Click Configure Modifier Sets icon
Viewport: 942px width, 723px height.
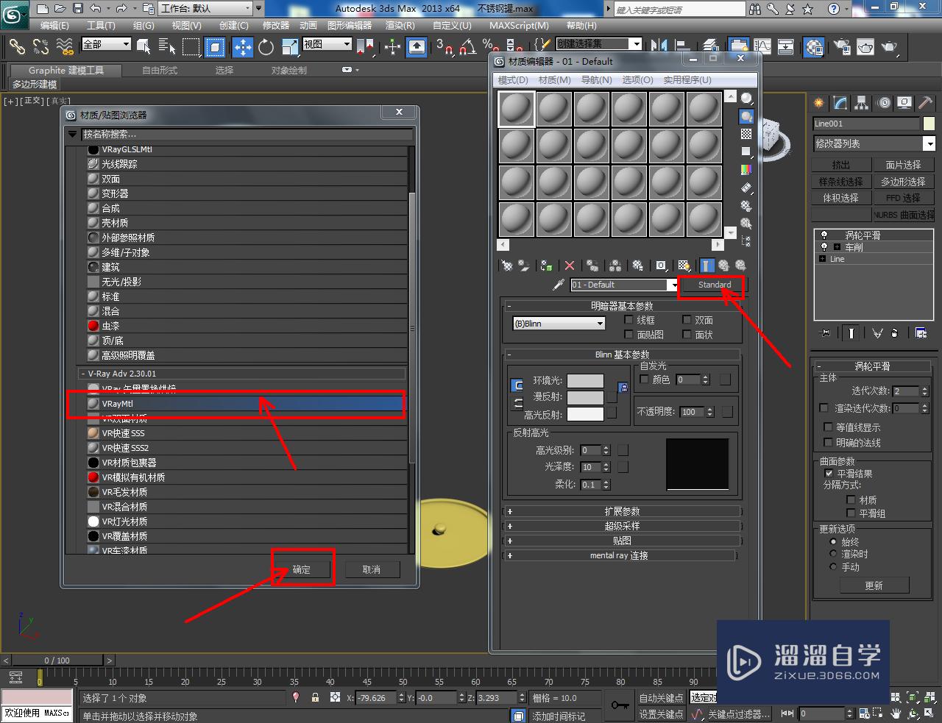click(921, 332)
